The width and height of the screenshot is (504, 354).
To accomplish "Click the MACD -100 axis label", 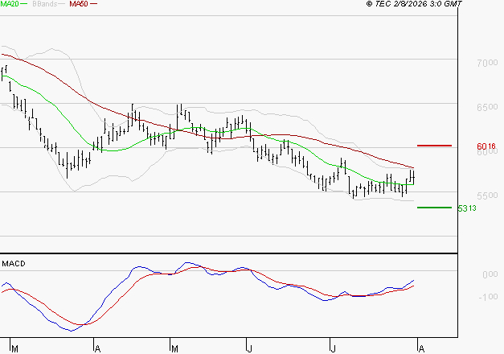I will tap(488, 297).
